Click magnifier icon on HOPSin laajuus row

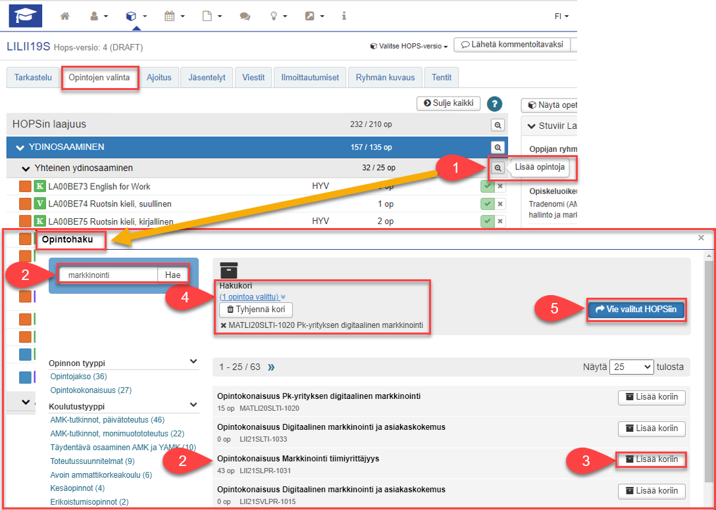click(498, 125)
